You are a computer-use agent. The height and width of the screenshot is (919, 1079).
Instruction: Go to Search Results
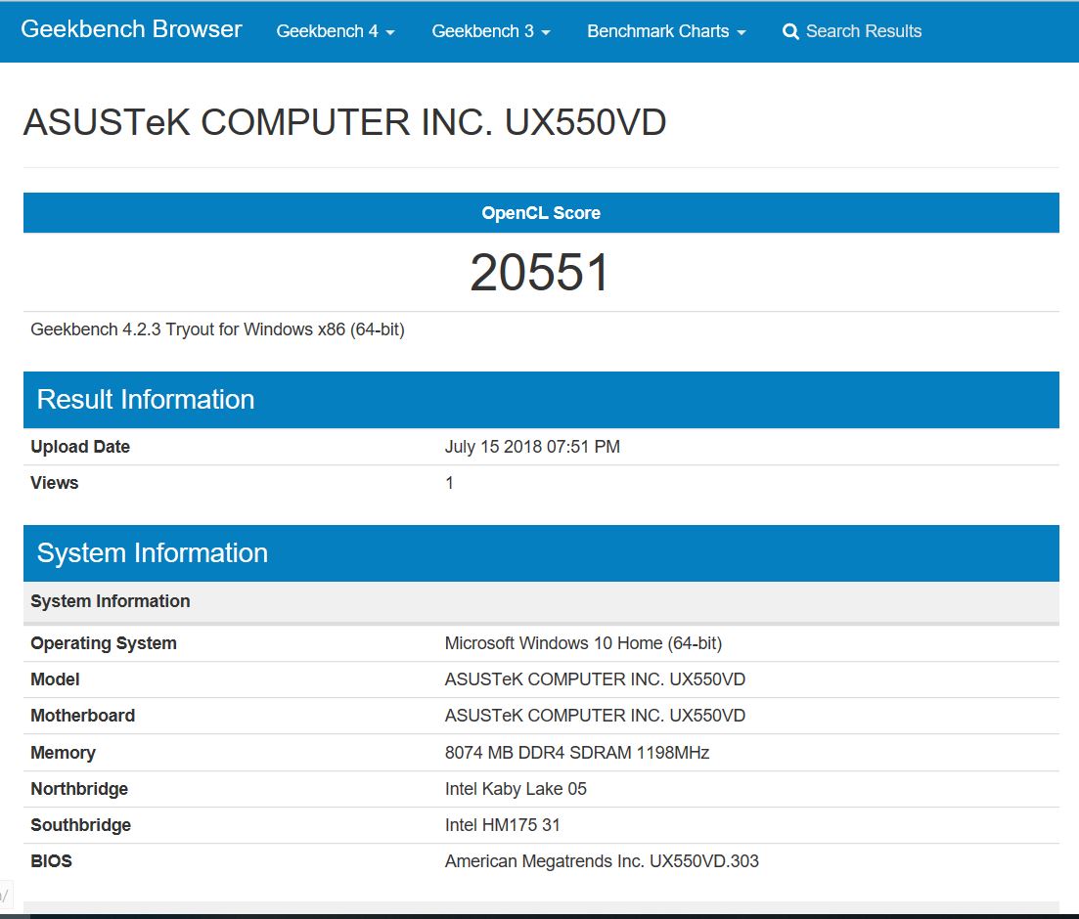tap(864, 31)
